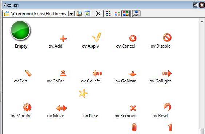The image size is (205, 134).
Task: Click the ov.GoFar label text
Action: pos(56,81)
